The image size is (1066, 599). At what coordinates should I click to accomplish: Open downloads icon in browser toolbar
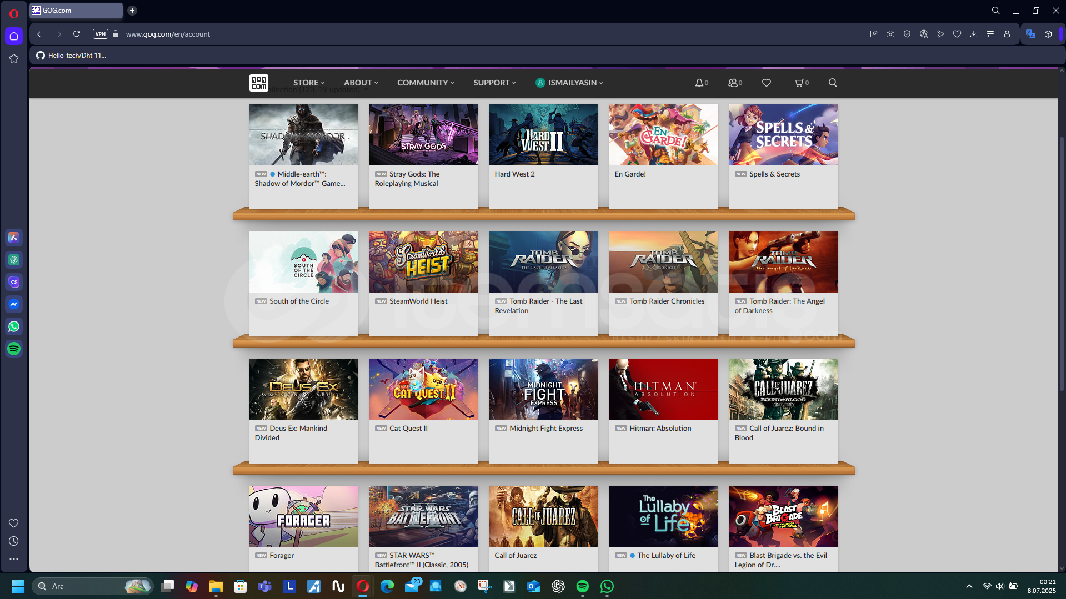tap(974, 34)
